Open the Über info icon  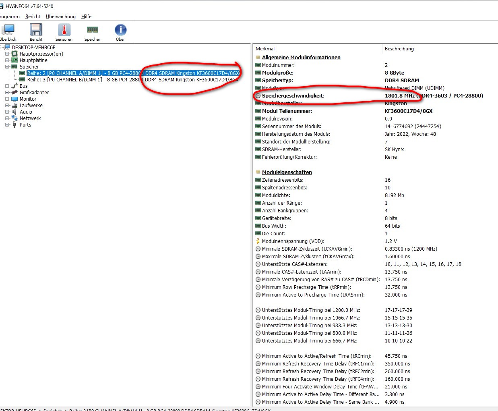click(120, 30)
